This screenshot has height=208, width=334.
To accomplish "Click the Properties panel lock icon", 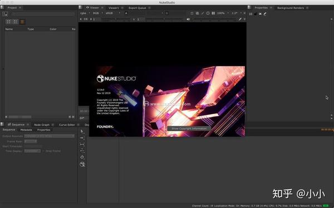I will 256,14.
